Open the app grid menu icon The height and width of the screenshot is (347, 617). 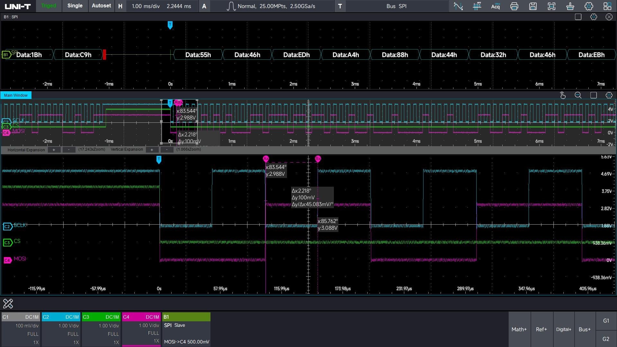(607, 6)
